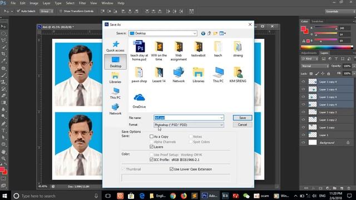Viewport: 356px width, 200px height.
Task: Open the Essentials workspace dropdown
Action: [x=340, y=11]
